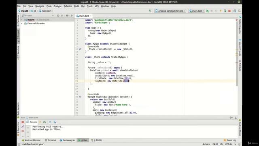Click the debug icon next to run button
This screenshot has width=259, height=146.
(212, 11)
